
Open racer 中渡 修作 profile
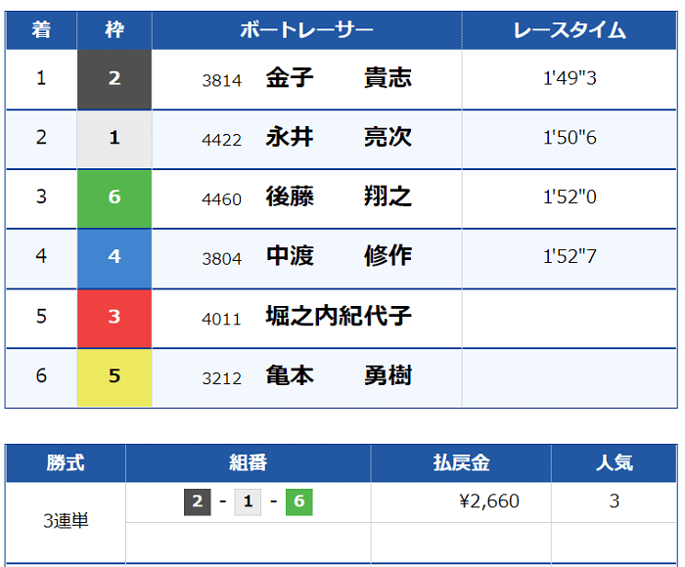click(x=339, y=256)
